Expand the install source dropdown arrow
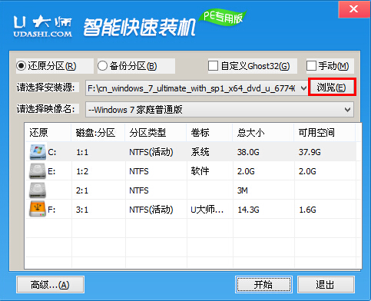The width and height of the screenshot is (371, 301). point(303,88)
